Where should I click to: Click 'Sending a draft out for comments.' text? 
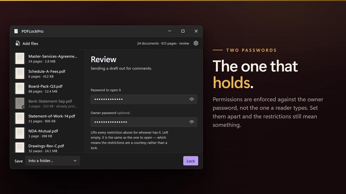click(121, 68)
